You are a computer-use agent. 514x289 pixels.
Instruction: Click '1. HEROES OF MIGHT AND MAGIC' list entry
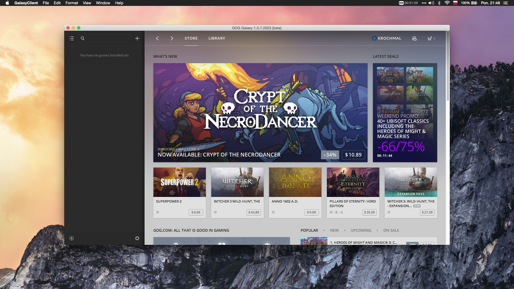[x=364, y=242]
